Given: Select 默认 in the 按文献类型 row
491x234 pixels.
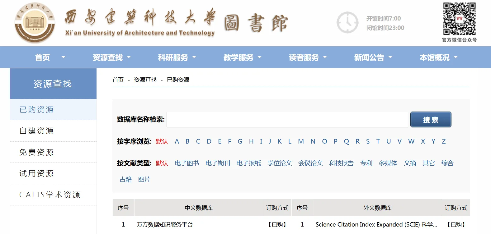Looking at the screenshot, I should (162, 163).
